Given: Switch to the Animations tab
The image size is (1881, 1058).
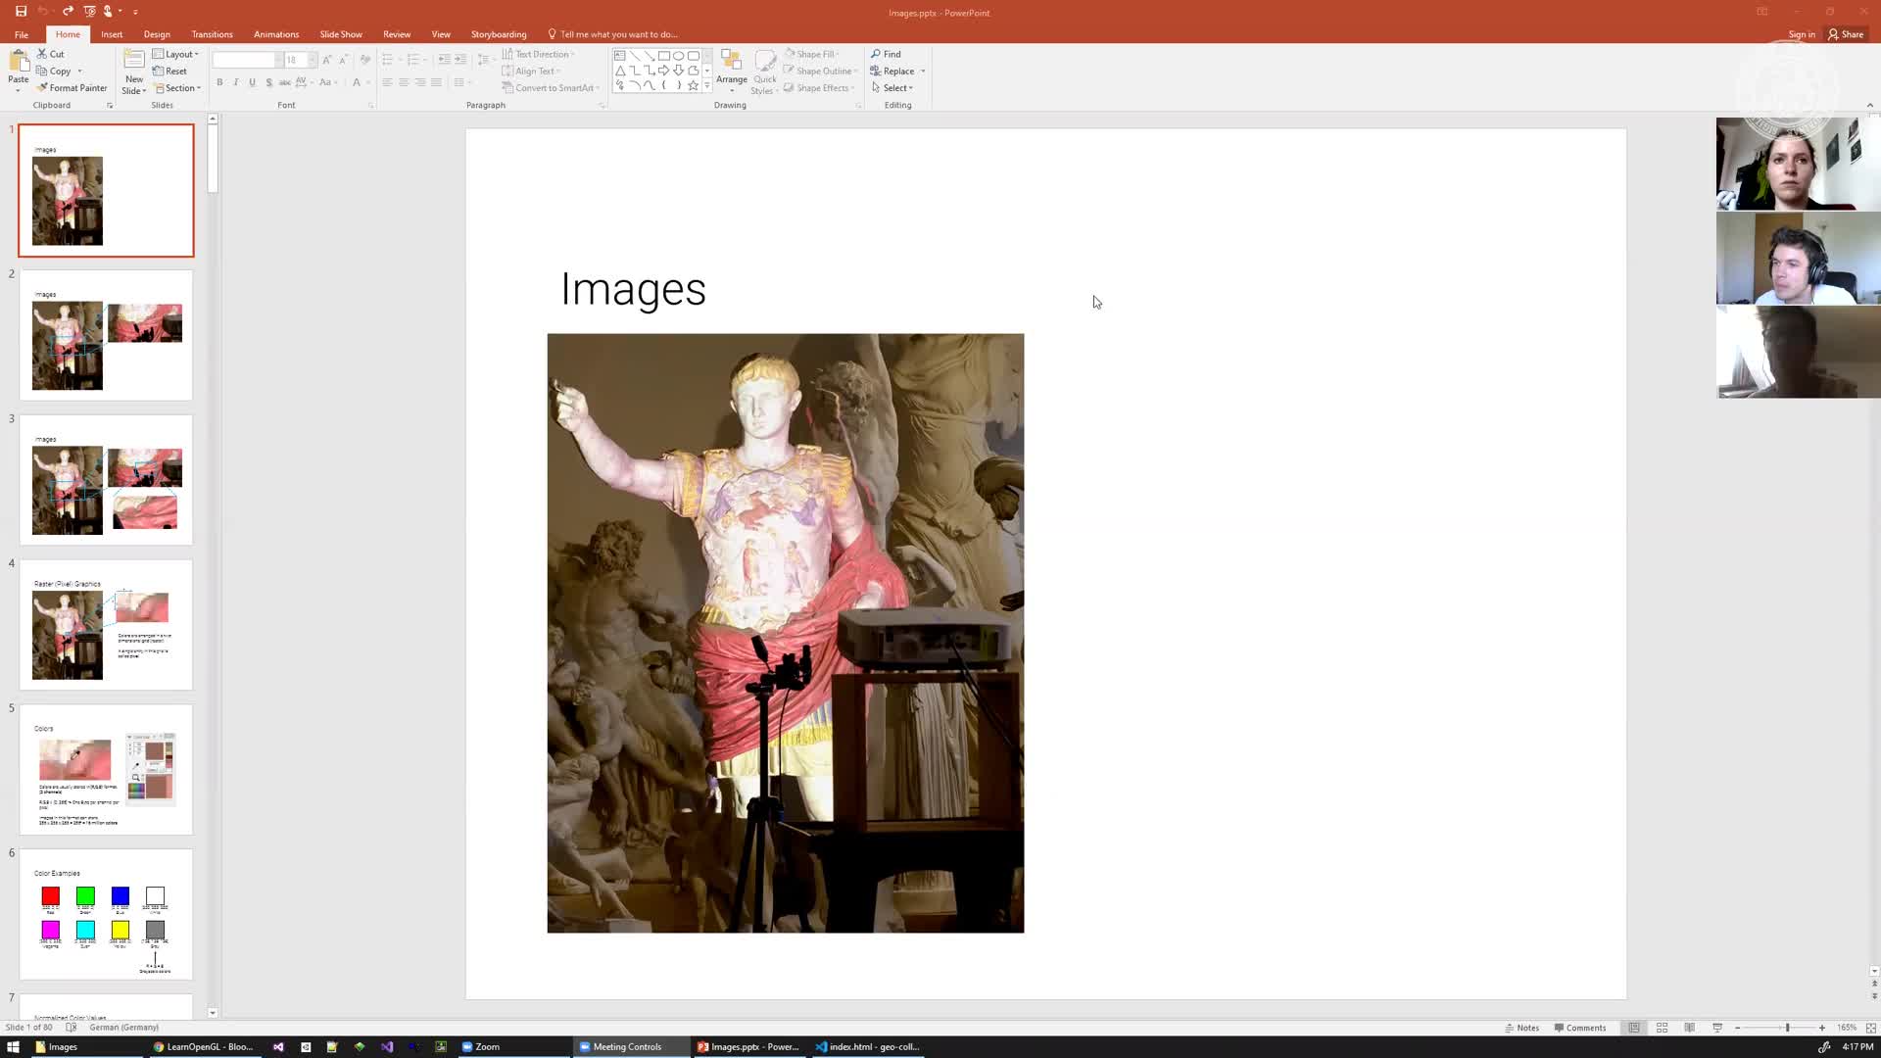Looking at the screenshot, I should 275,34.
